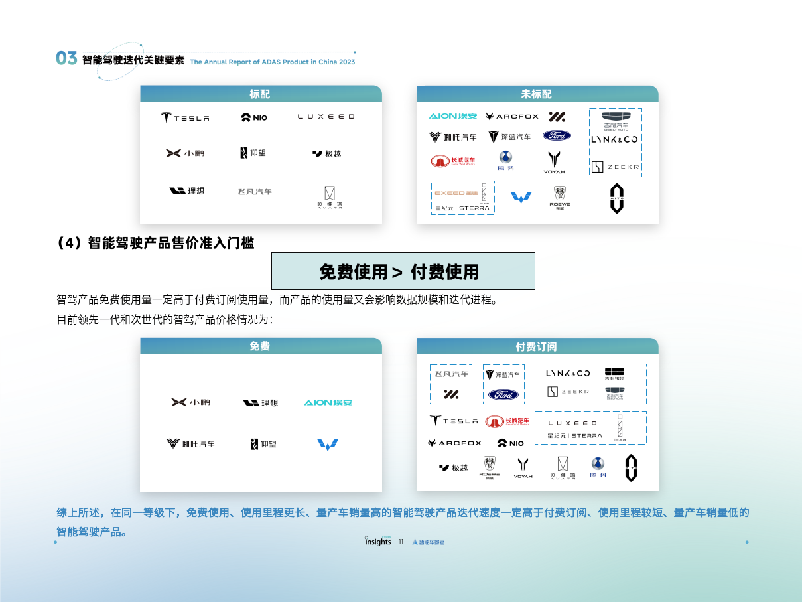802x602 pixels.
Task: Click the Tesla logo in the 付费订阅 panel
Action: (x=454, y=421)
